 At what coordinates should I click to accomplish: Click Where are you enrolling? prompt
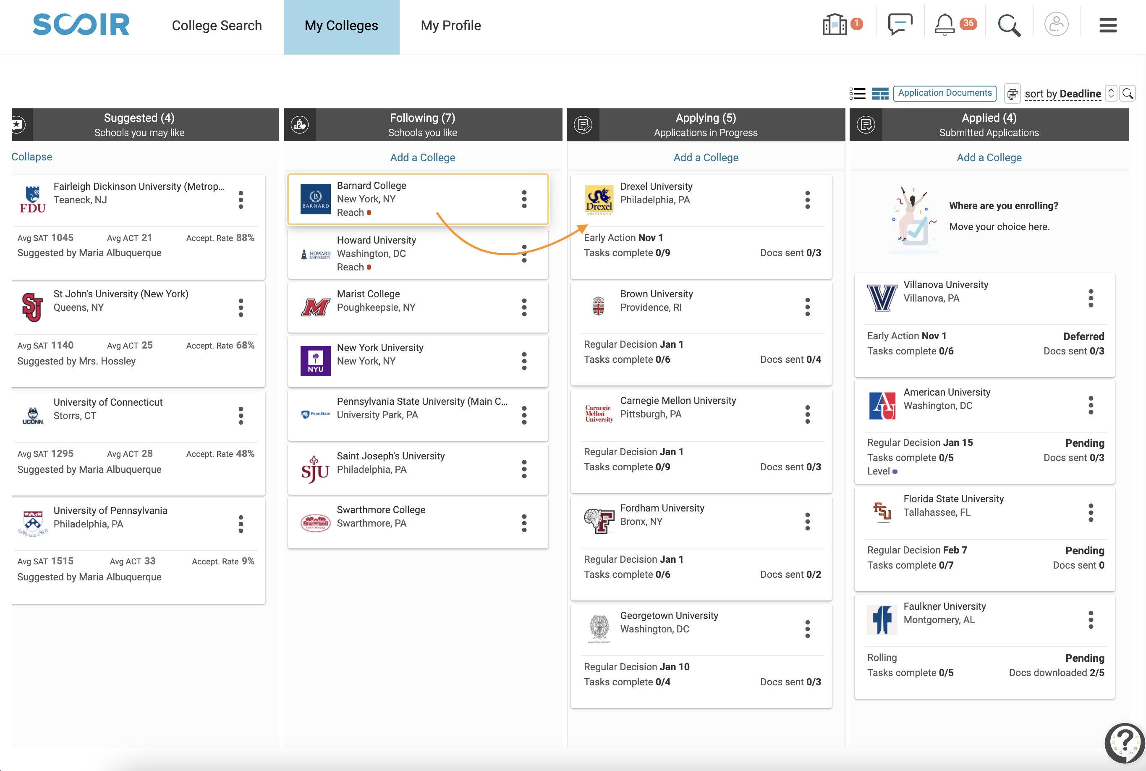[x=1004, y=205]
